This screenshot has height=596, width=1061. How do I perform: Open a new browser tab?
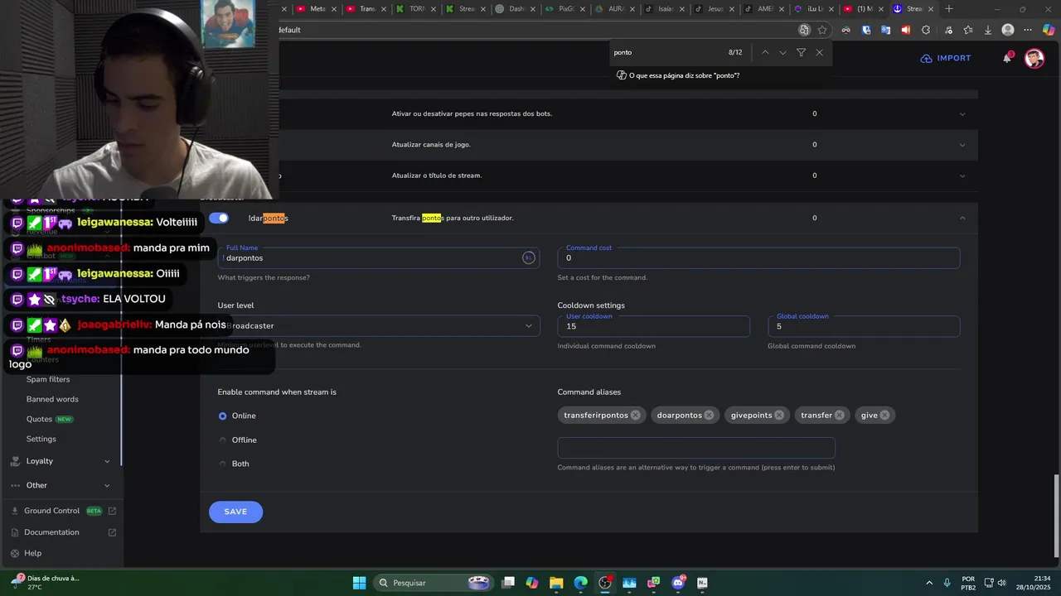949,9
